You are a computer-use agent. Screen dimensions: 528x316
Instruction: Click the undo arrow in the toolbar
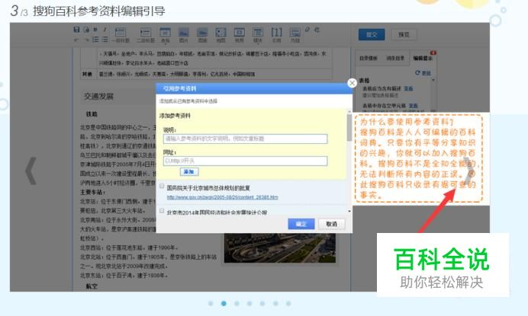pos(76,40)
